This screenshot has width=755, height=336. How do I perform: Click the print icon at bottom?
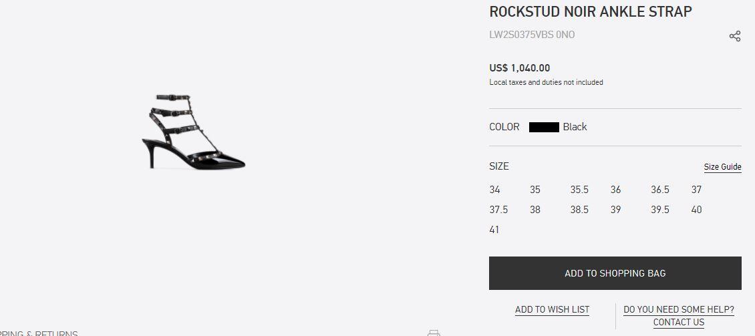coord(434,332)
